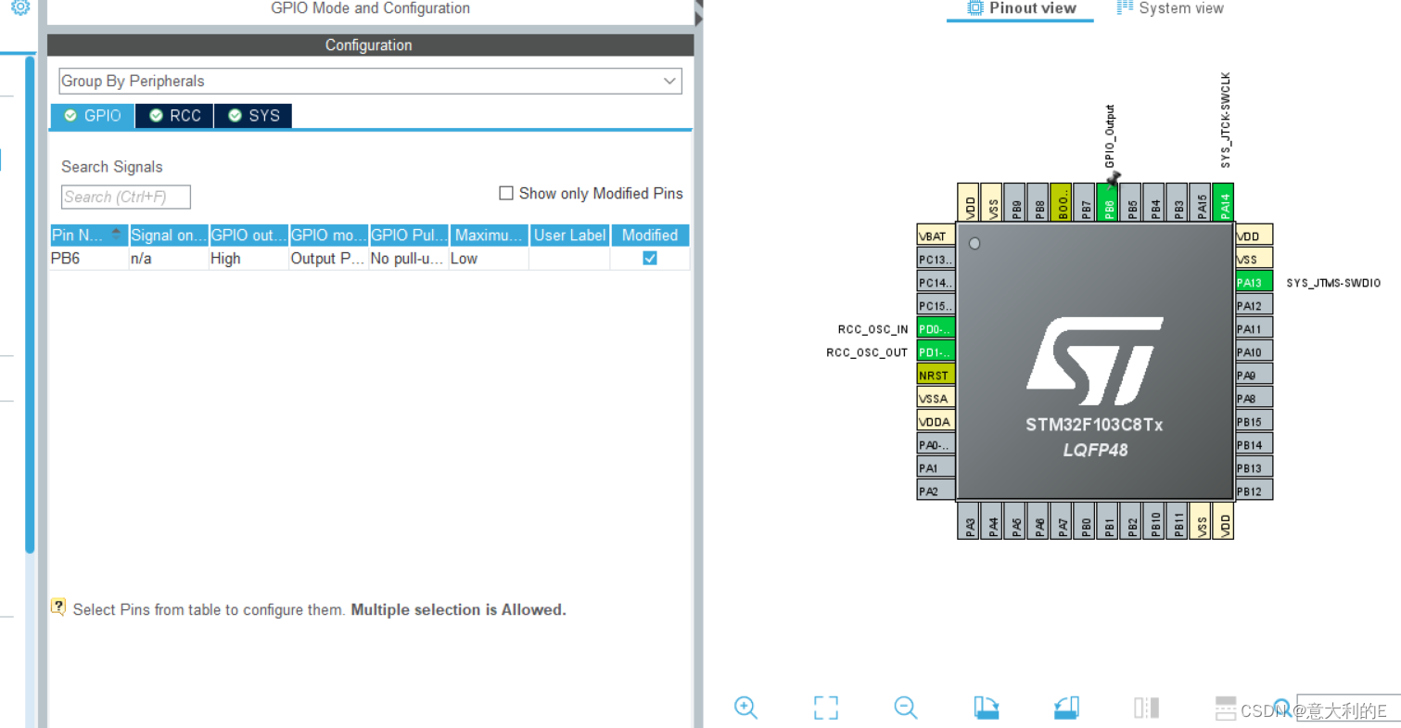1401x728 pixels.
Task: Click the PA3 pin on the chip
Action: tap(969, 521)
